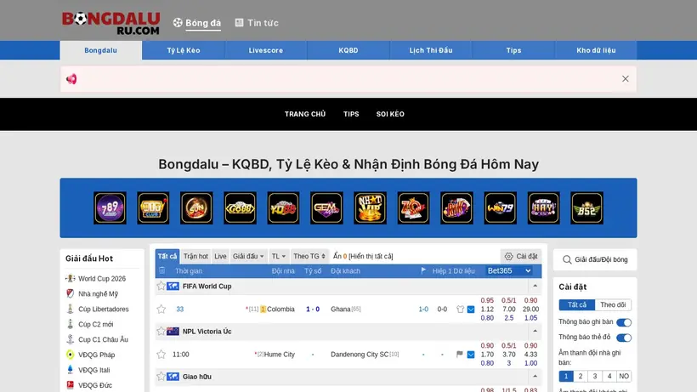This screenshot has width=697, height=392.
Task: Collapse the NPL Victoria Úc group
Action: click(535, 331)
